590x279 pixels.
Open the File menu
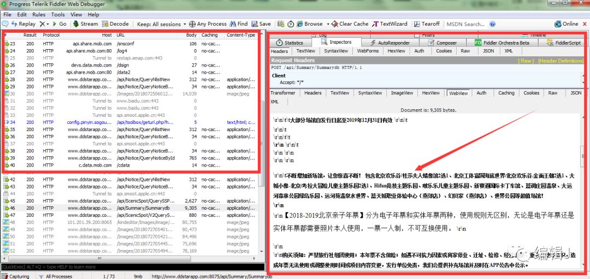(7, 14)
